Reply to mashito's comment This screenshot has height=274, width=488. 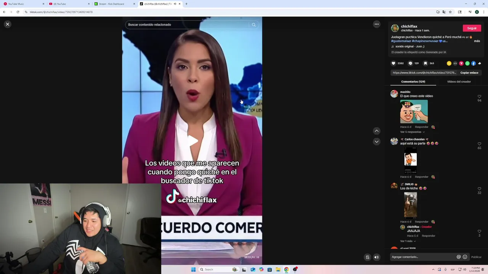pos(422,127)
